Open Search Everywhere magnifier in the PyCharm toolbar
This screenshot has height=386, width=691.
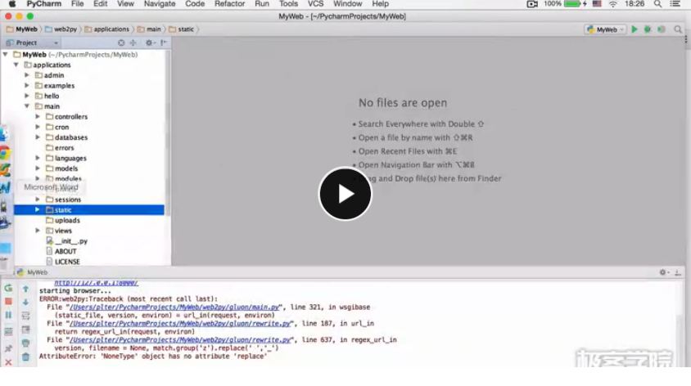(x=678, y=29)
